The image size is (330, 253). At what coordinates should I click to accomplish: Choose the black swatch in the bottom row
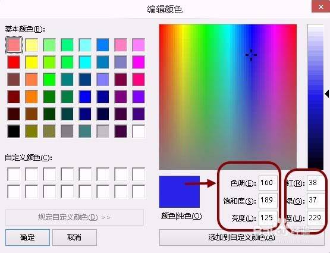click(14, 131)
